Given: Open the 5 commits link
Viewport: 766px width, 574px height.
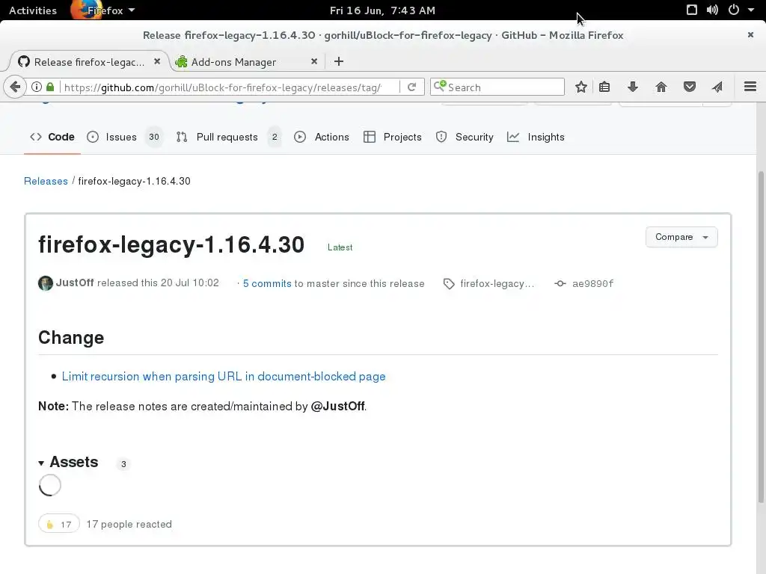Looking at the screenshot, I should [267, 283].
